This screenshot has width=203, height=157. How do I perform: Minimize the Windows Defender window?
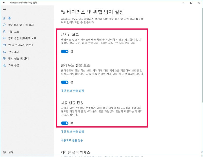tap(183, 3)
